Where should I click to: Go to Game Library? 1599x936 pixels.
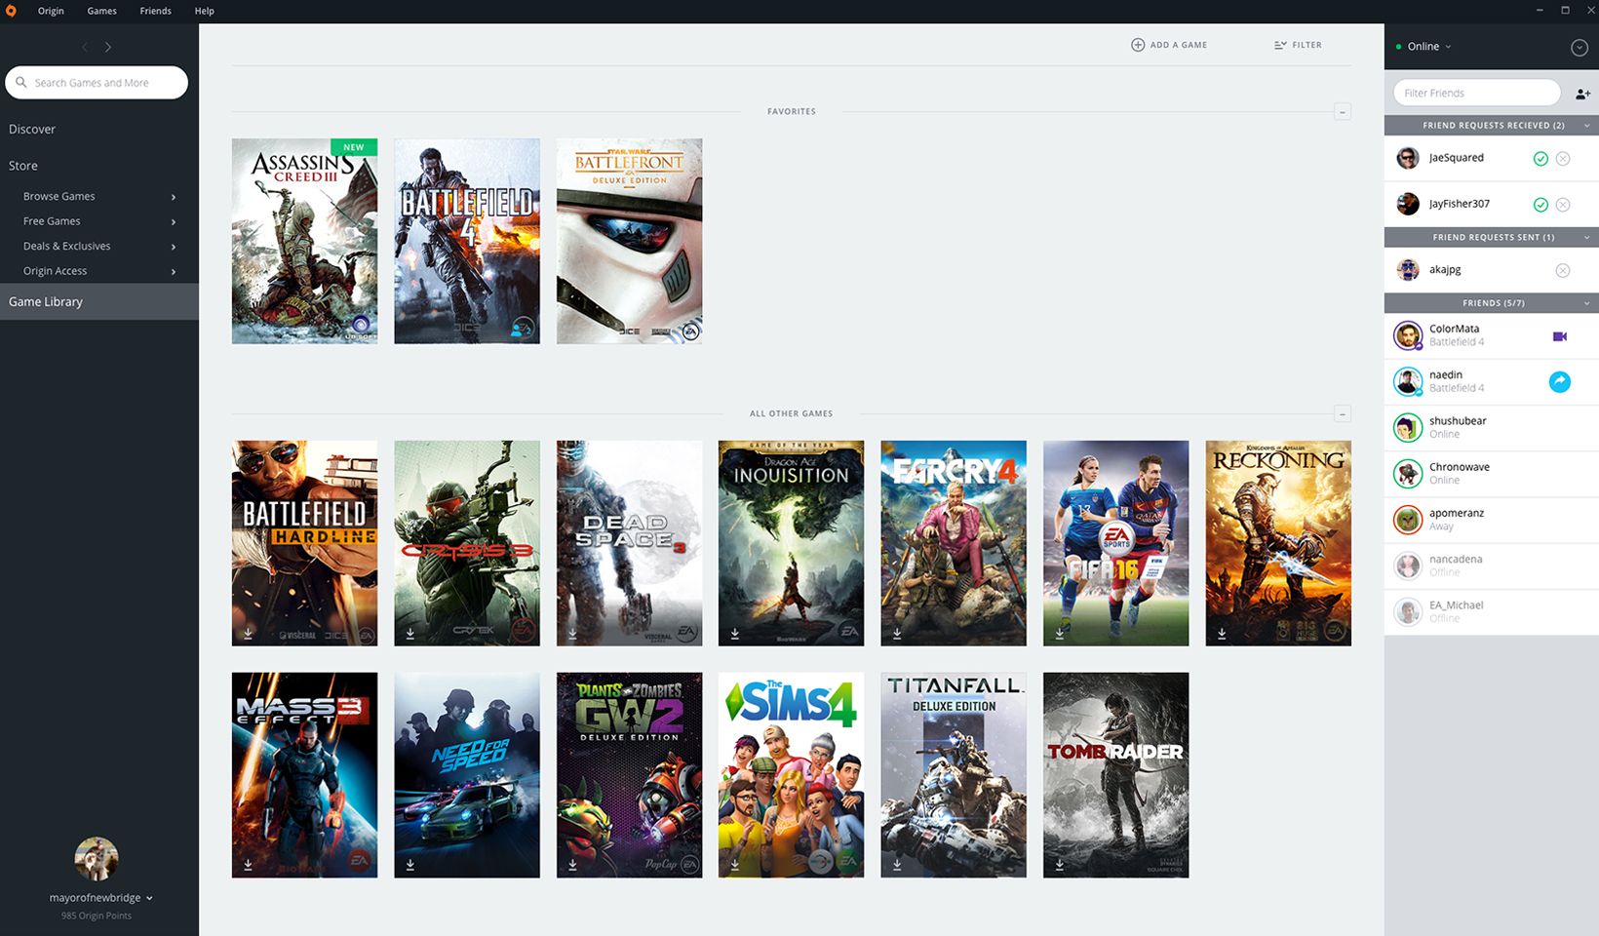tap(46, 301)
